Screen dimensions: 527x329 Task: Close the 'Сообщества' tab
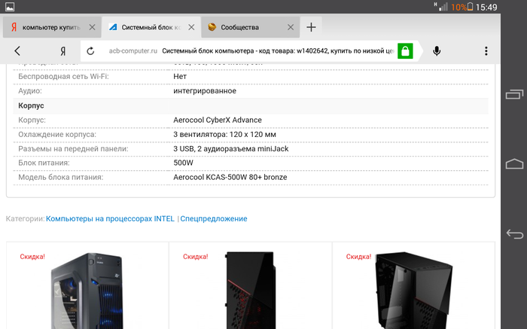[x=292, y=28]
